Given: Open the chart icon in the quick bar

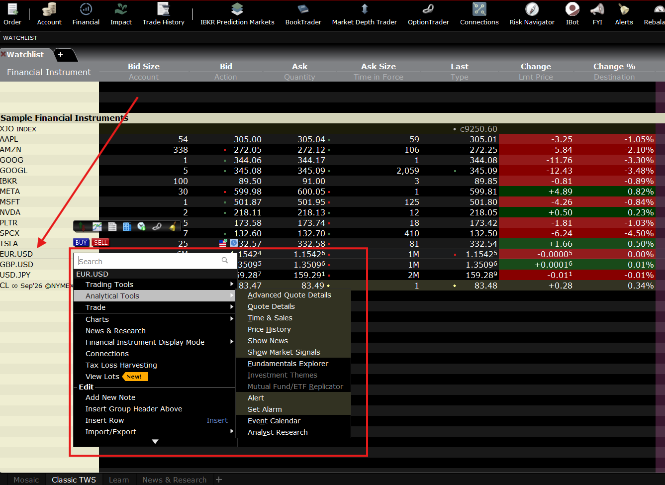Looking at the screenshot, I should (x=97, y=227).
